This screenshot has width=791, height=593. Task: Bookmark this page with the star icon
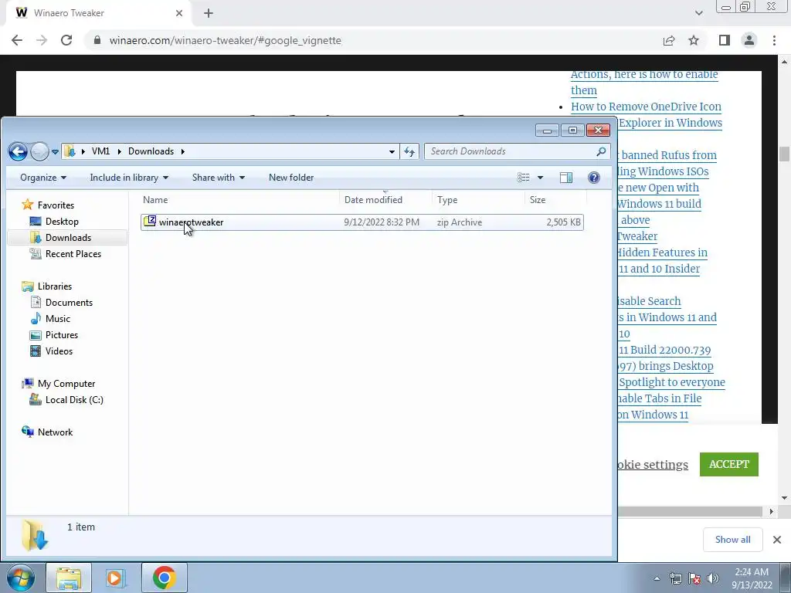[694, 40]
